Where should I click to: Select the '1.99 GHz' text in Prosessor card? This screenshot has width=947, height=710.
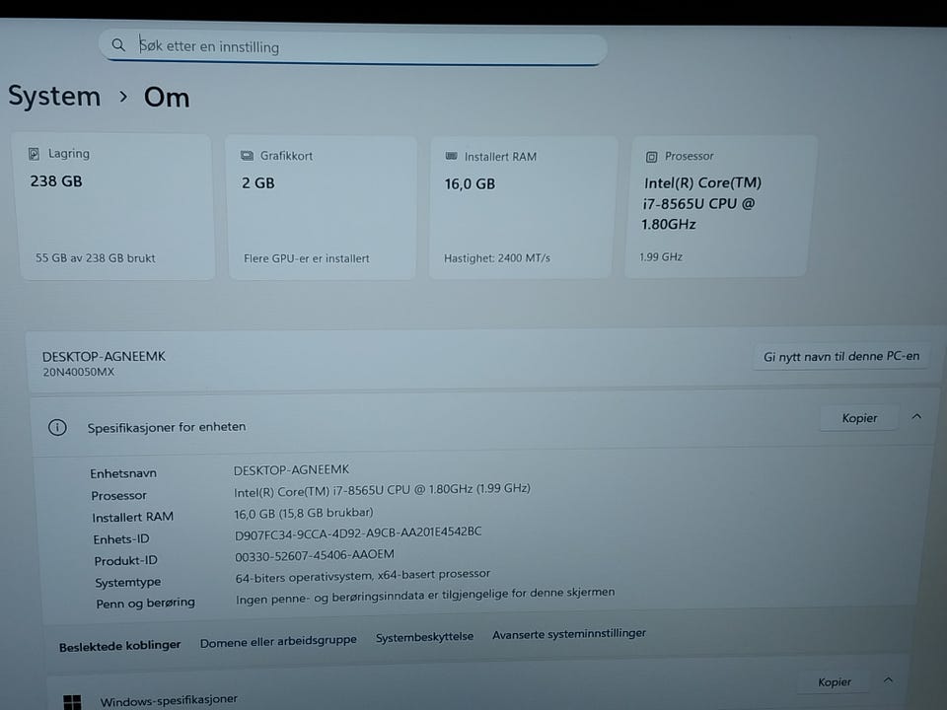[661, 256]
